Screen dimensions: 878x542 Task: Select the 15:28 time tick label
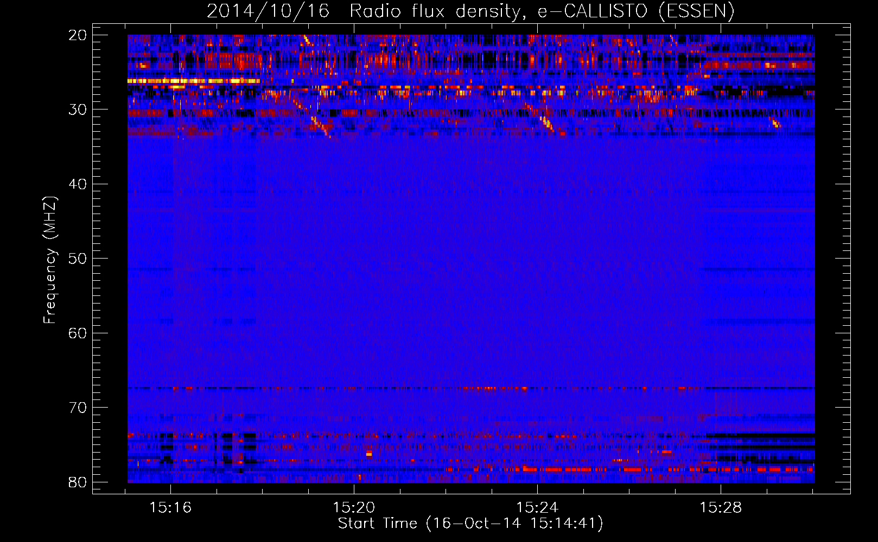(721, 508)
